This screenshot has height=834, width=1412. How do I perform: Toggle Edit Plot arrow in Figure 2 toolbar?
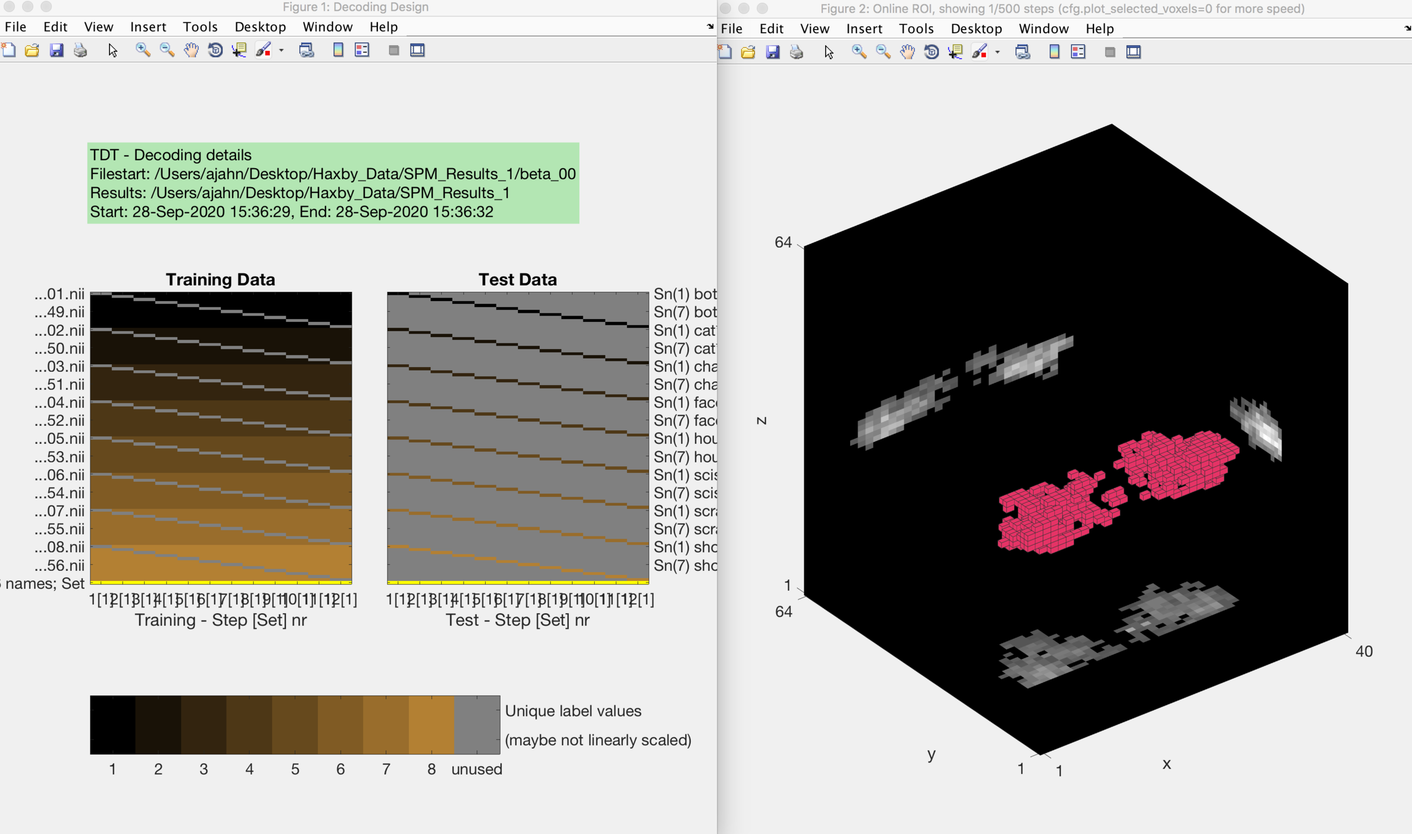829,52
